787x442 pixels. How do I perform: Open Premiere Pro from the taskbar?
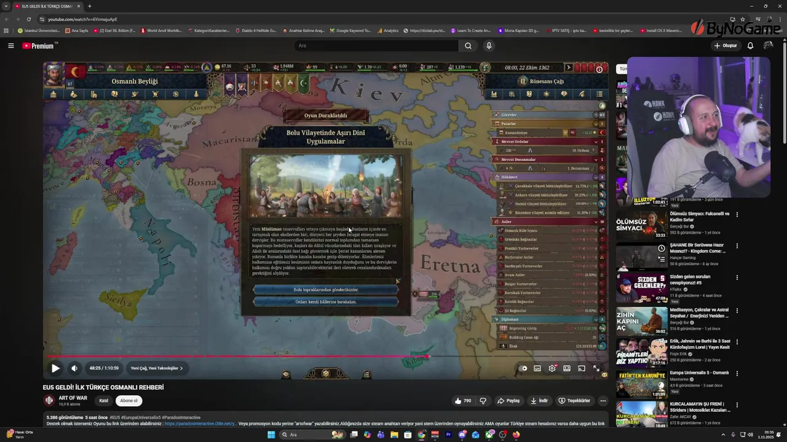pos(448,435)
